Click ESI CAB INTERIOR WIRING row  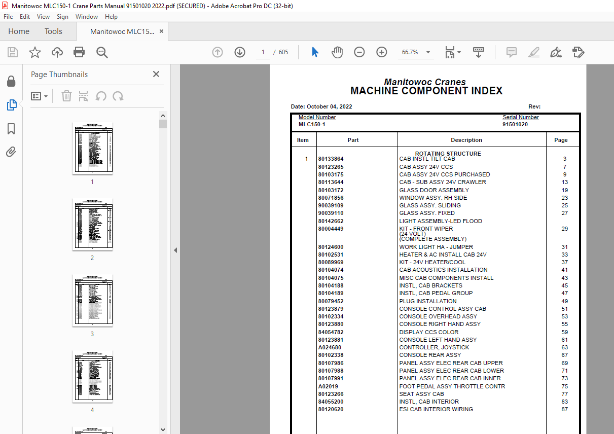[436, 409]
